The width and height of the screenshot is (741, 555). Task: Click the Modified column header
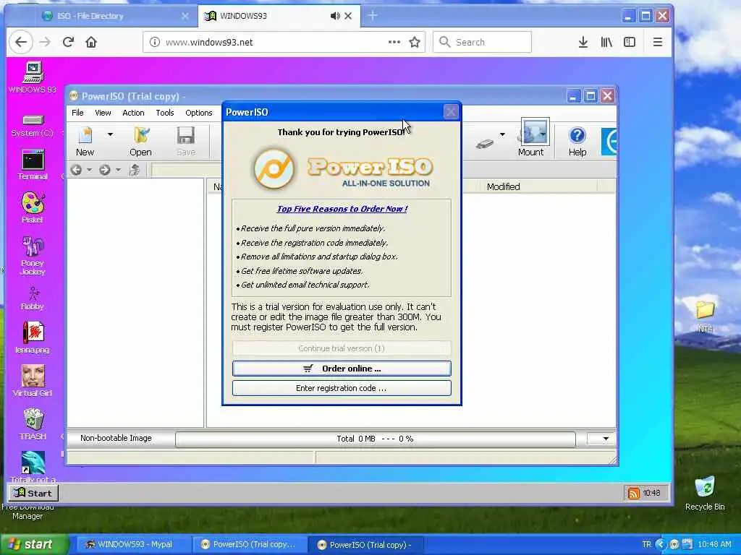coord(504,187)
